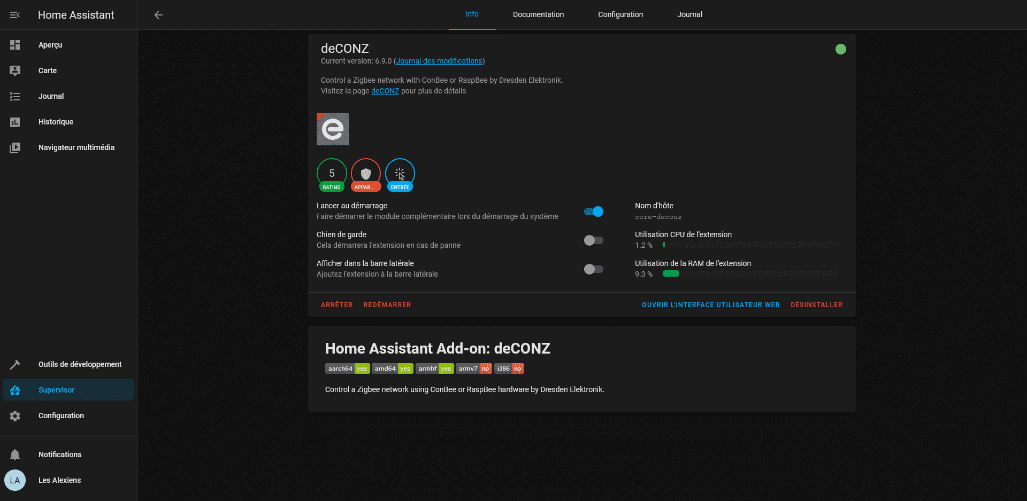The width and height of the screenshot is (1027, 501).
Task: Click the deCONZ add-on logo
Action: pos(333,129)
